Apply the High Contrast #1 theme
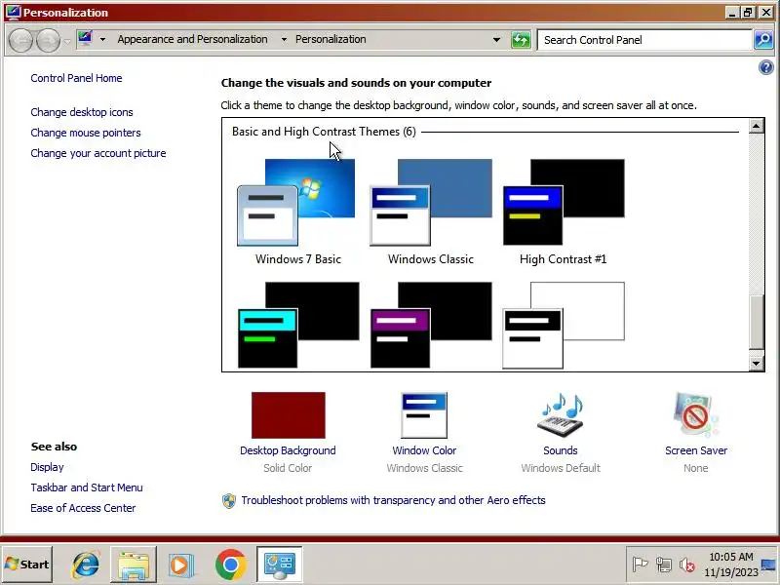This screenshot has width=780, height=585. (x=564, y=213)
